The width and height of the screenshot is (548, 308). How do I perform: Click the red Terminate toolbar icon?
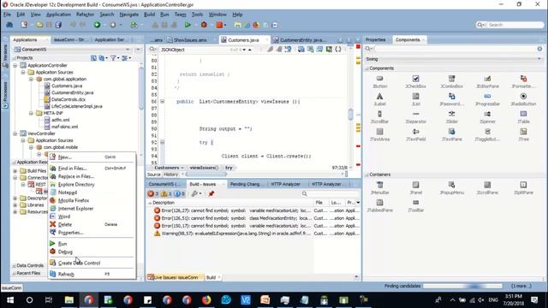point(219,25)
